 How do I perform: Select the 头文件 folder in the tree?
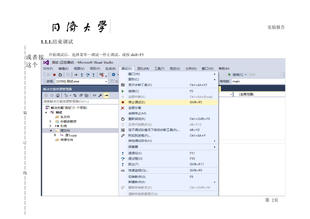(65, 117)
